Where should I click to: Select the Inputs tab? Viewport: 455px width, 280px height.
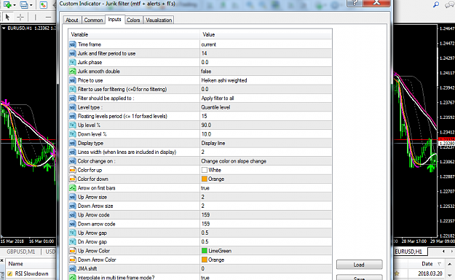(114, 19)
